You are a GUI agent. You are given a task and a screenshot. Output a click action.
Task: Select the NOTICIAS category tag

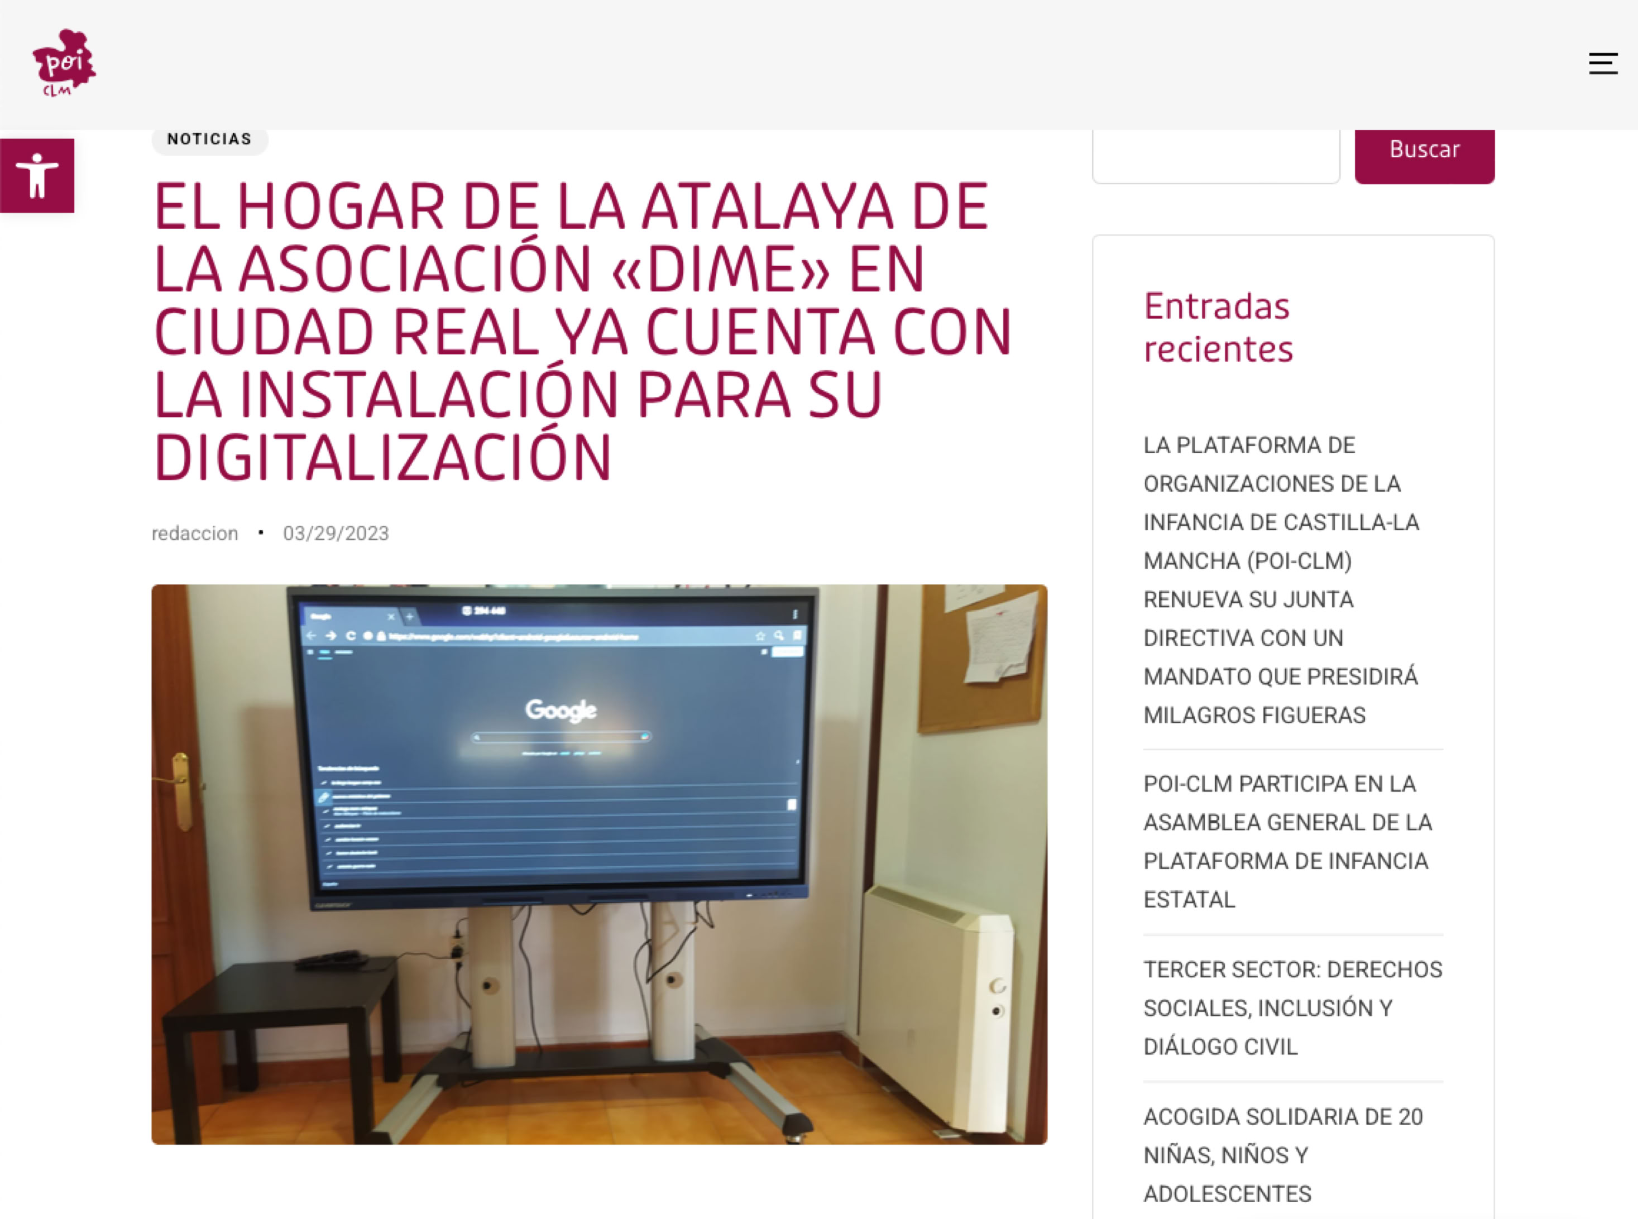209,139
